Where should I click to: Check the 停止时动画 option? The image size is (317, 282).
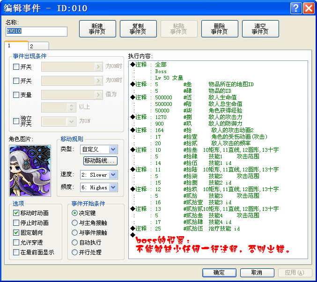[16, 223]
